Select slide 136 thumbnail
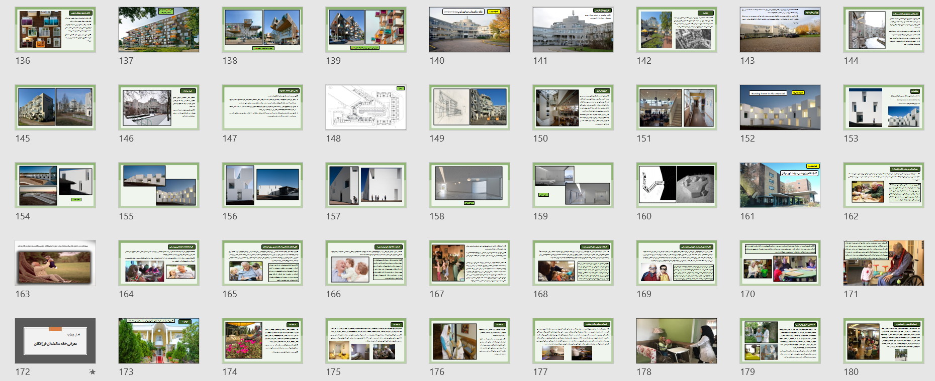This screenshot has width=935, height=381. click(55, 30)
